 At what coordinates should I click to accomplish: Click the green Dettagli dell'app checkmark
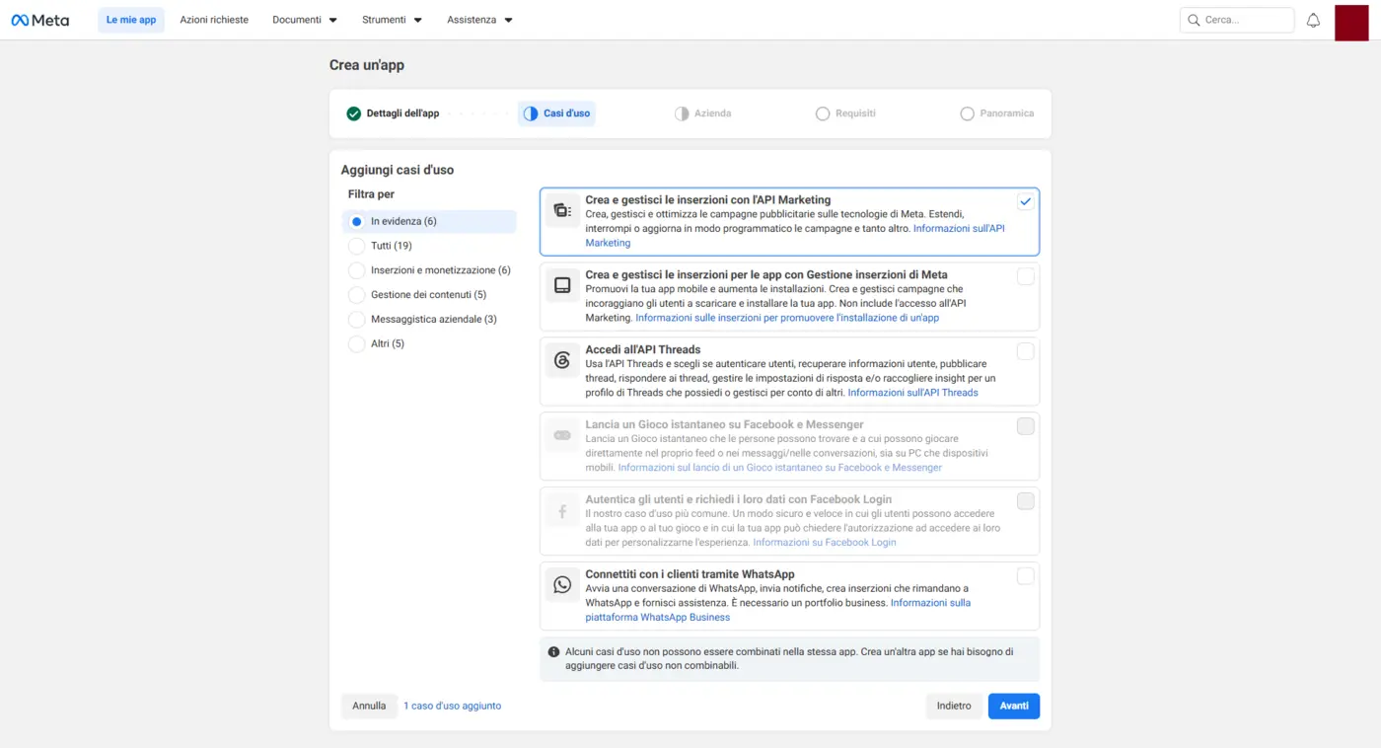353,113
